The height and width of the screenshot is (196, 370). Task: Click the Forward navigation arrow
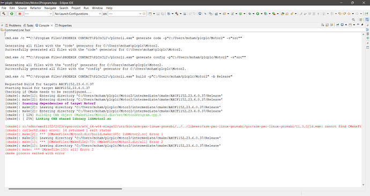[357, 14]
